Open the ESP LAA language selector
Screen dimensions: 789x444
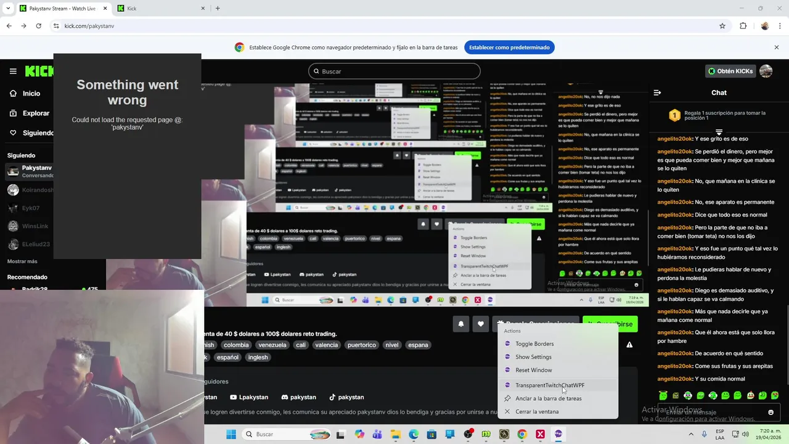[720, 434]
